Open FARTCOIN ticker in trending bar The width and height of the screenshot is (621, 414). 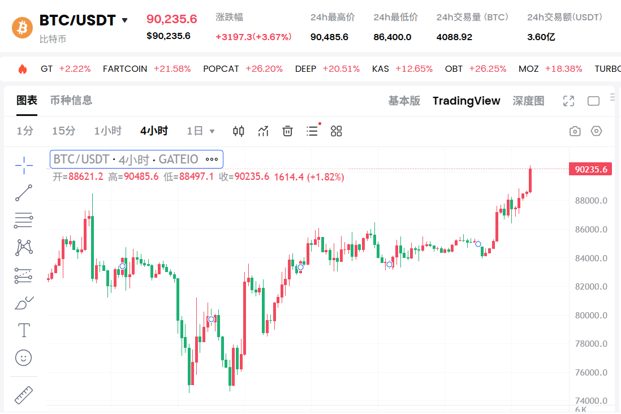click(x=147, y=69)
